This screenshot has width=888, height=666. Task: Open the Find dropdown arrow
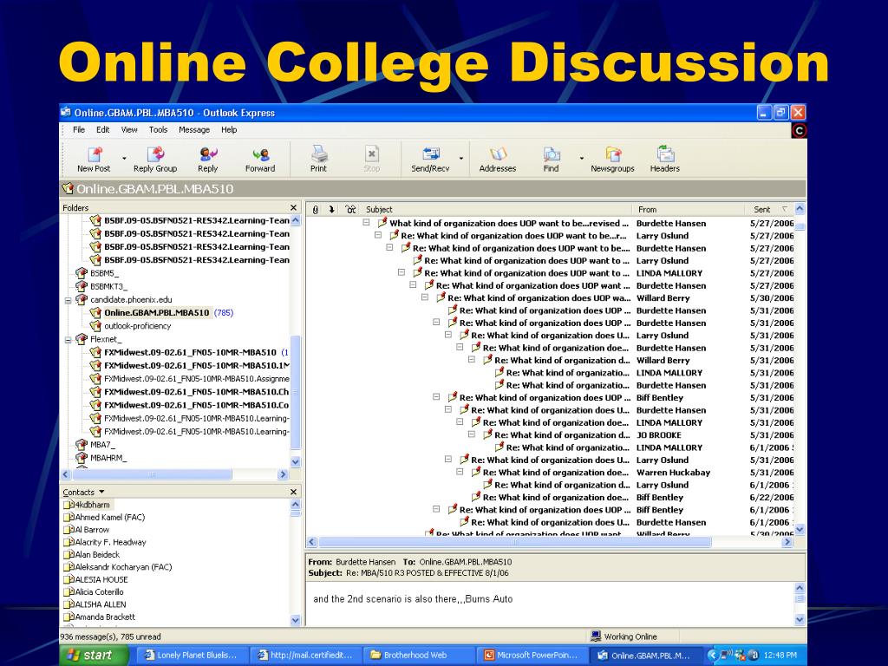pos(582,159)
